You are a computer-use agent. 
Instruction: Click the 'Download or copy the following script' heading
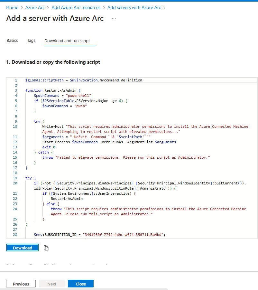click(53, 62)
